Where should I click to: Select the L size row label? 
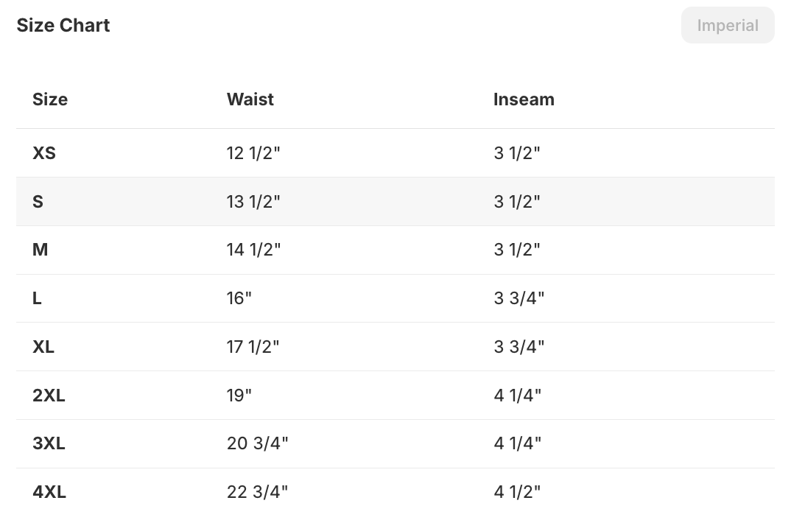[x=38, y=298]
